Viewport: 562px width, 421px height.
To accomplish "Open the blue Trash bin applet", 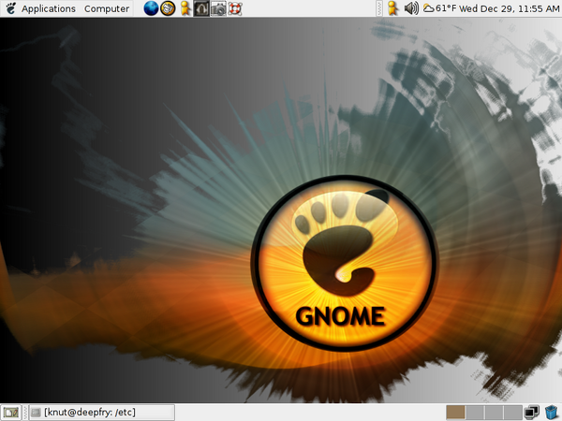I will pyautogui.click(x=551, y=413).
